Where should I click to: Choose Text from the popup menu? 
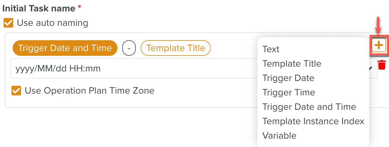(271, 49)
